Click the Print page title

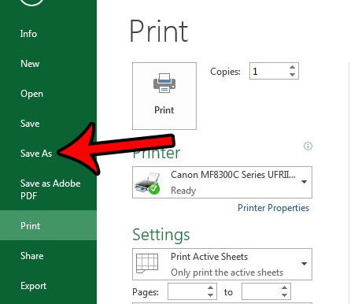point(159,32)
